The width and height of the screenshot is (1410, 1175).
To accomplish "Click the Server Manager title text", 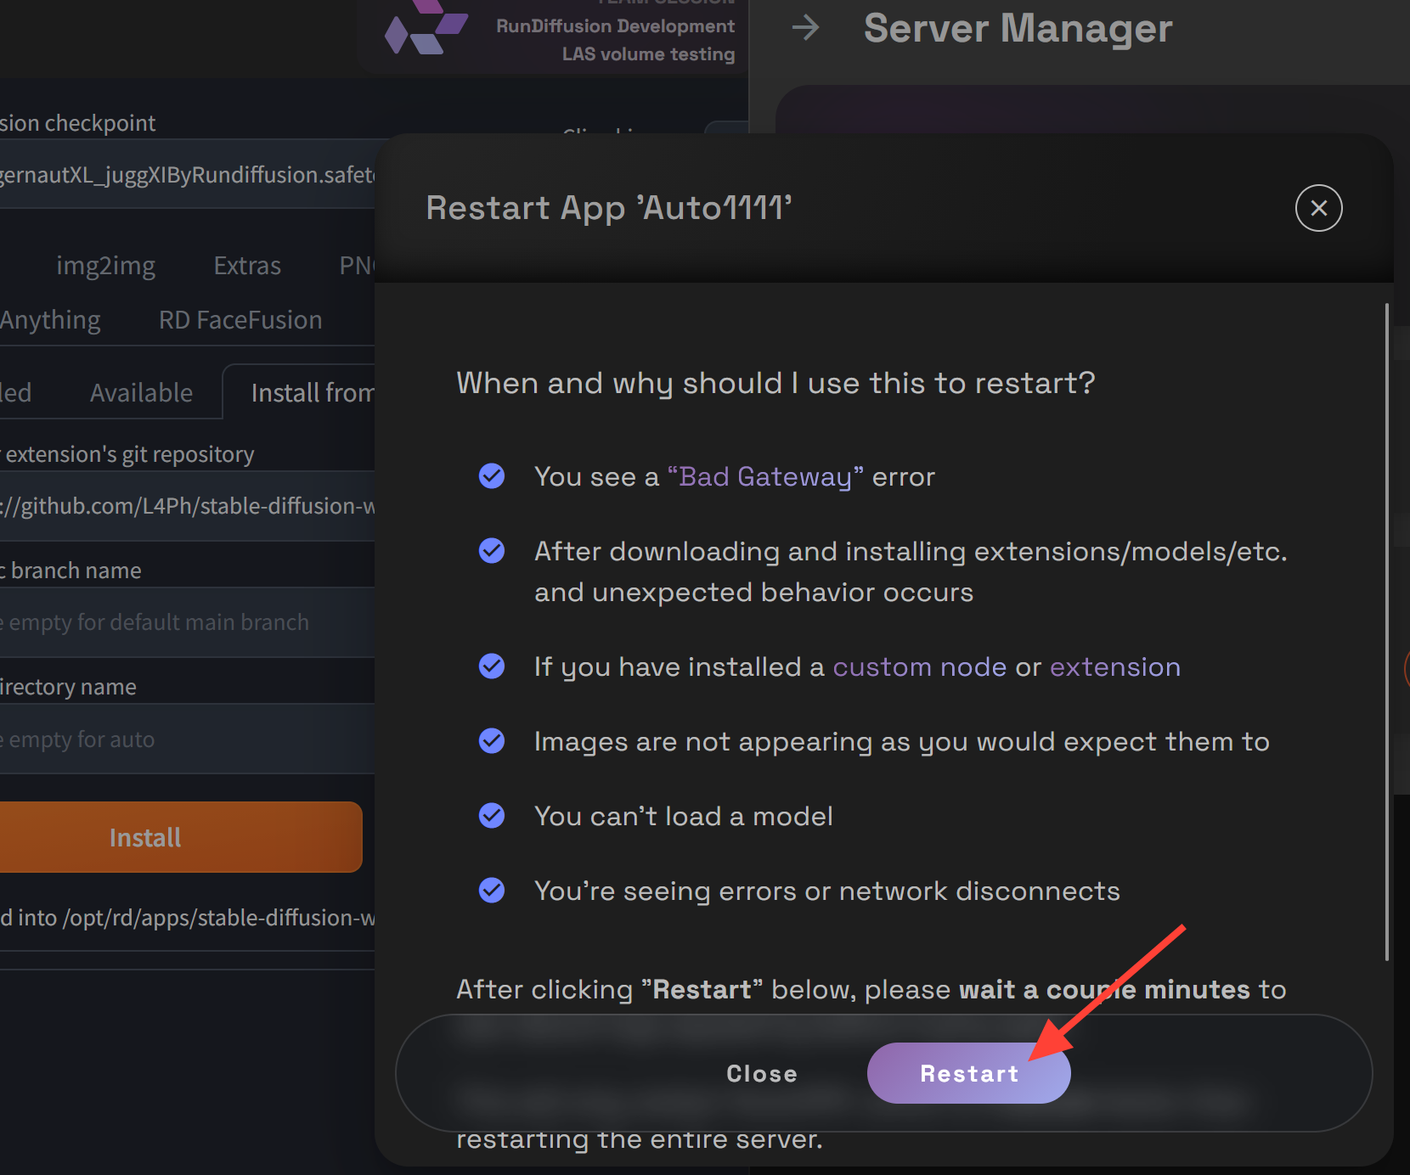I will 1018,28.
